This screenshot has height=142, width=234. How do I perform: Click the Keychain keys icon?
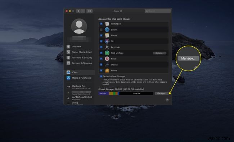tap(107, 47)
